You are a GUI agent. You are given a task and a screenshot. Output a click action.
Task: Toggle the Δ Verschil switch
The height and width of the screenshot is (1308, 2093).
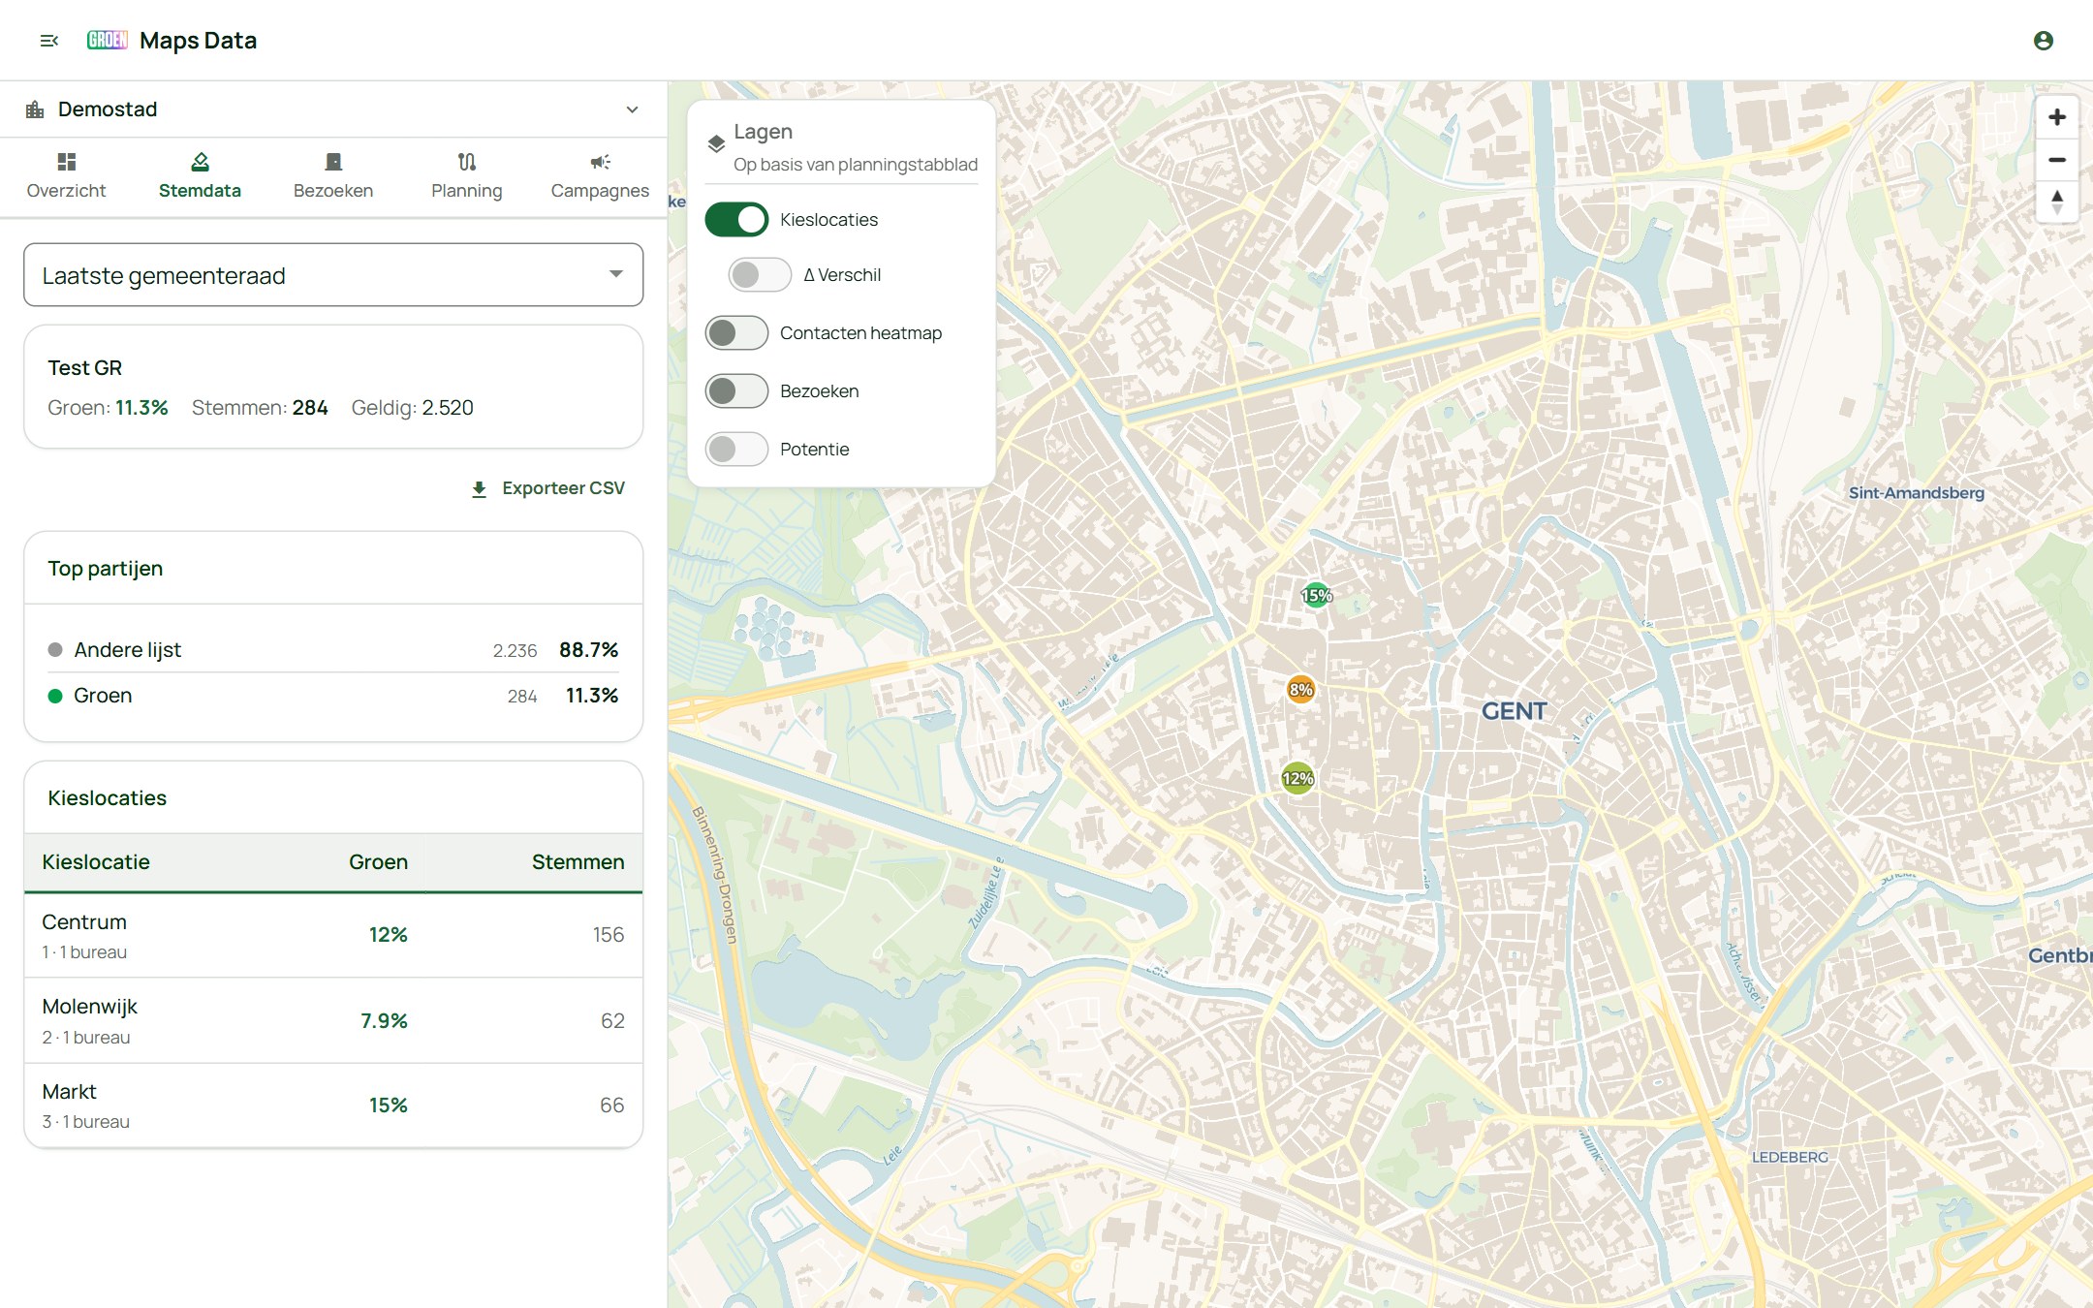coord(760,275)
